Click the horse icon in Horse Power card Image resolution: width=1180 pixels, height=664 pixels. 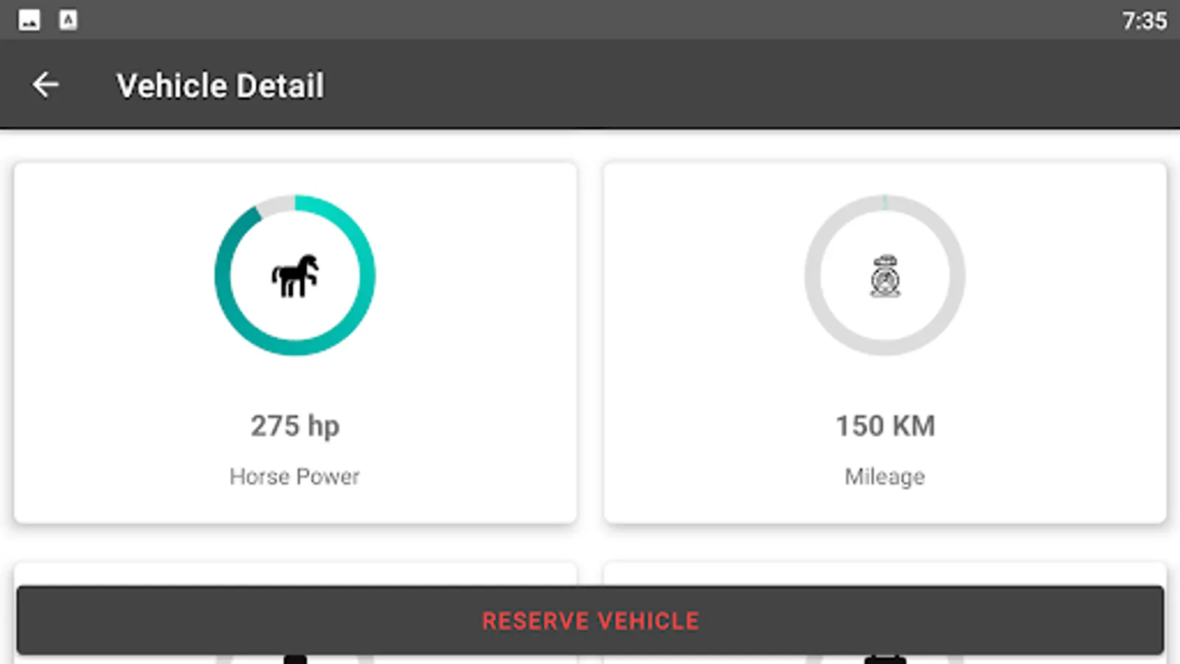pyautogui.click(x=295, y=276)
